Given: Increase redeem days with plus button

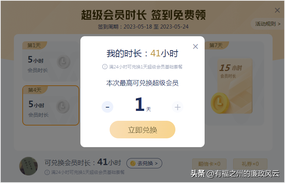Looking at the screenshot, I should pyautogui.click(x=178, y=107).
